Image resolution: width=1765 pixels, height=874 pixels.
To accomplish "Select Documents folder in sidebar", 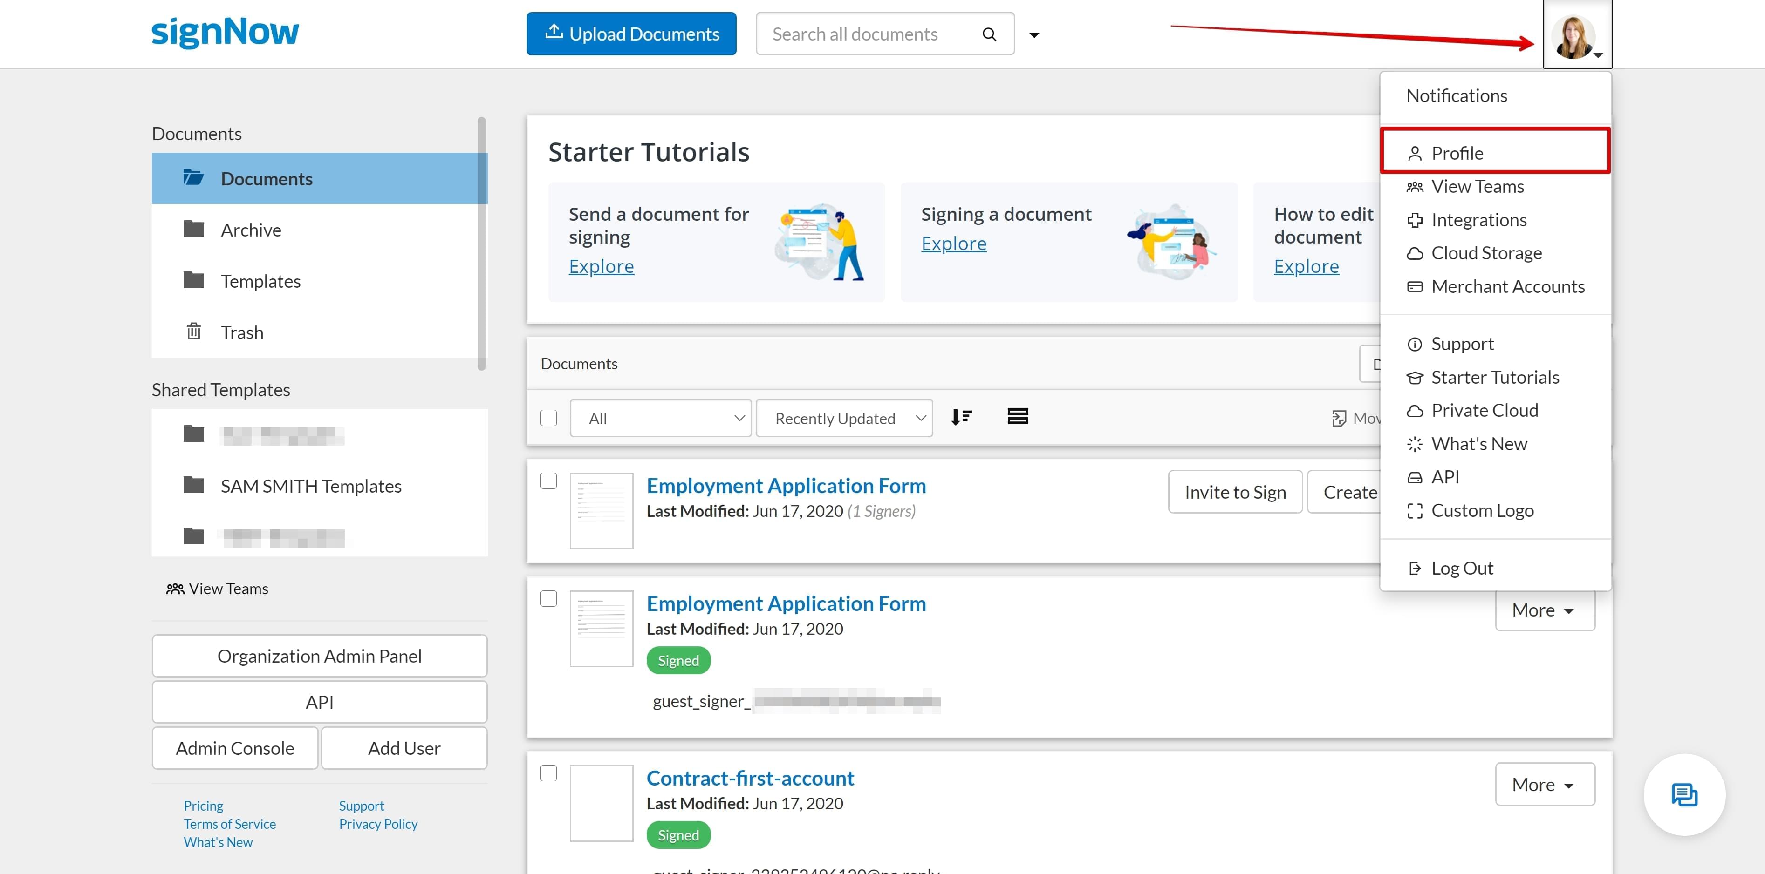I will 319,178.
